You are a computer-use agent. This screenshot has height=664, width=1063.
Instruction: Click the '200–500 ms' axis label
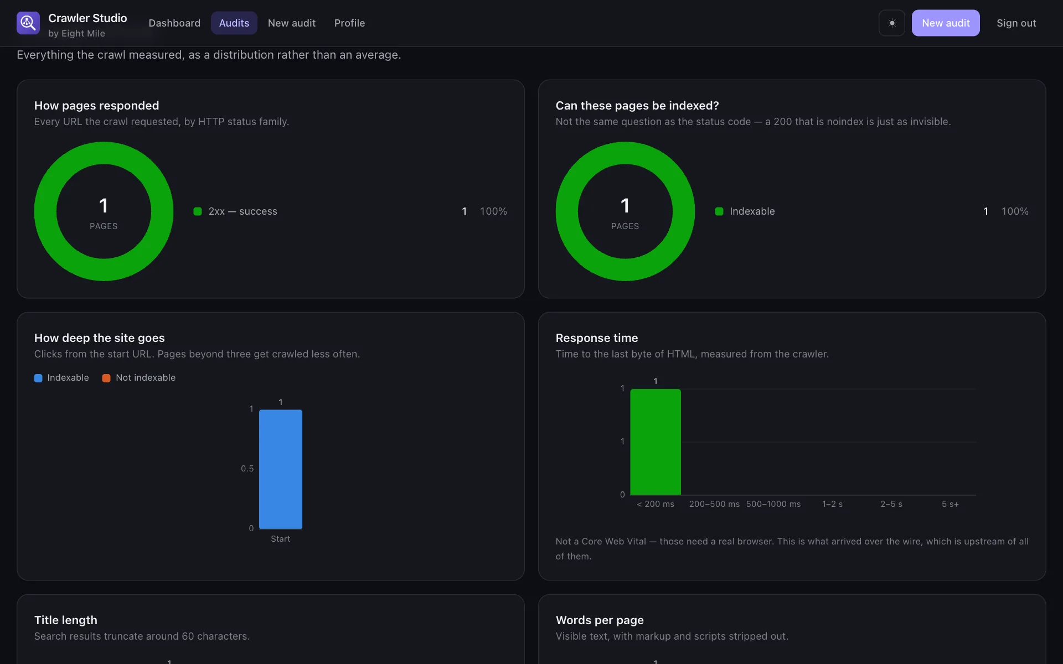tap(714, 504)
